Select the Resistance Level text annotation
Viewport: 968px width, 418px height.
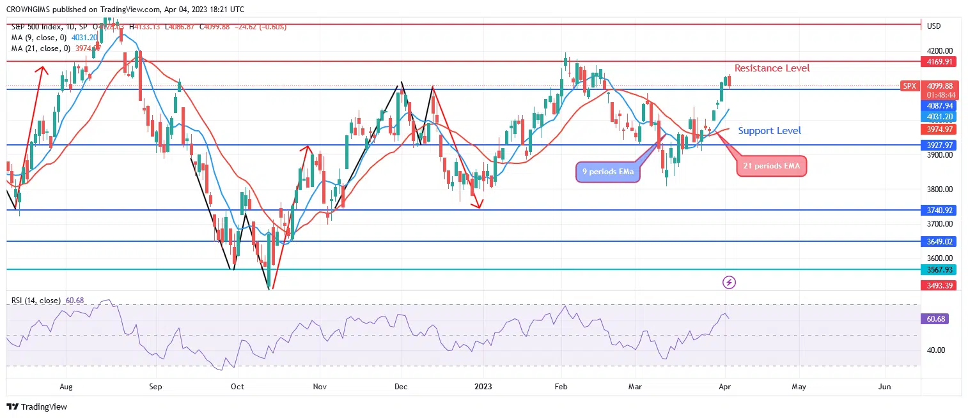(x=772, y=68)
